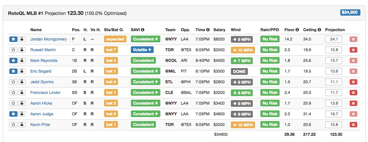
Task: Click Aaron Judge projection input 16.7
Action: (x=333, y=114)
